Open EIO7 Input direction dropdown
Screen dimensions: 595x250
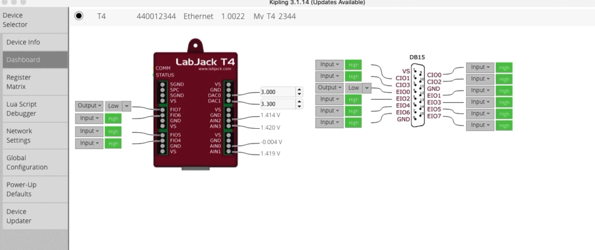coord(480,125)
